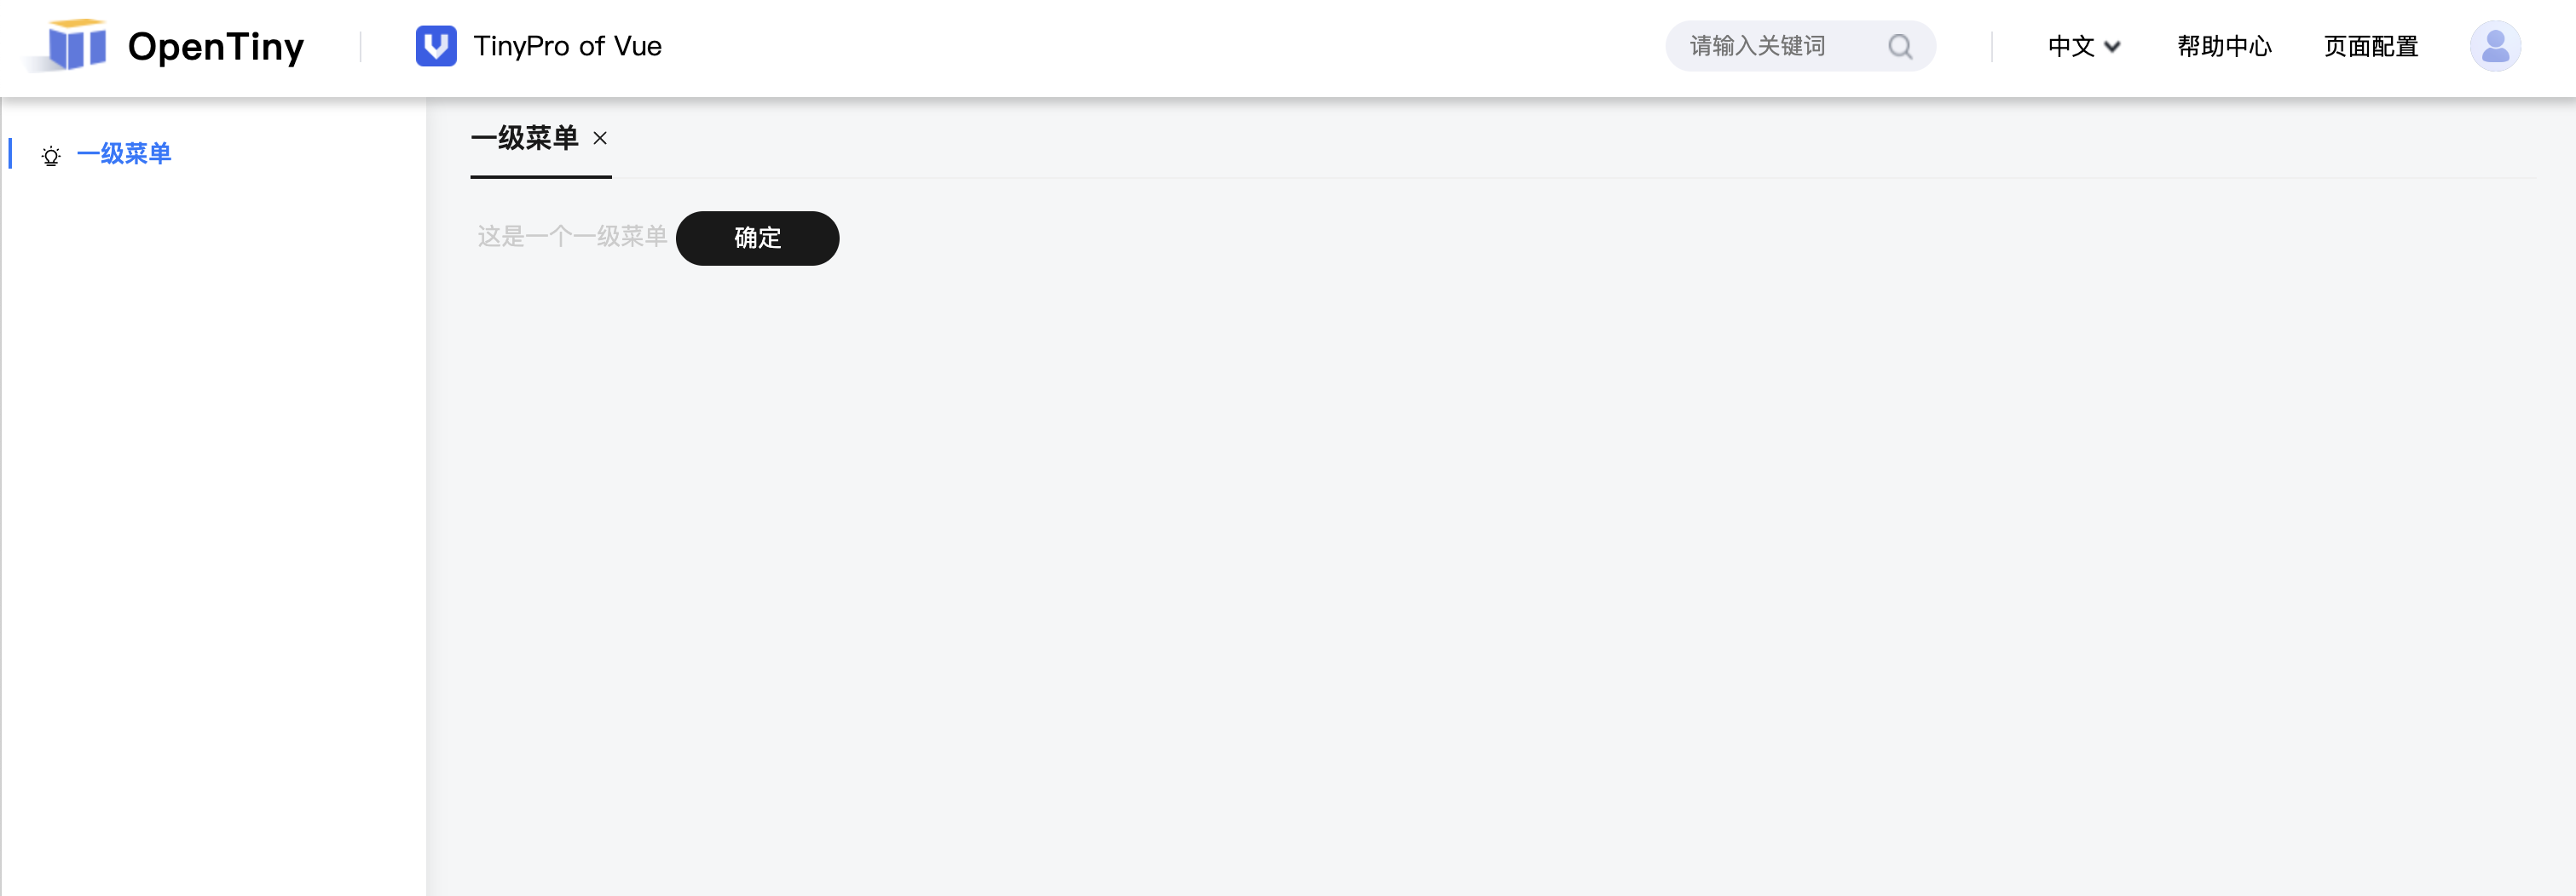Click the TinyPro of Vue title
This screenshot has height=896, width=2576.
tap(567, 47)
